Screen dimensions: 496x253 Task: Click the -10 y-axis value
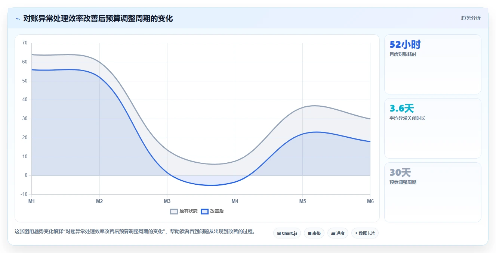(24, 194)
